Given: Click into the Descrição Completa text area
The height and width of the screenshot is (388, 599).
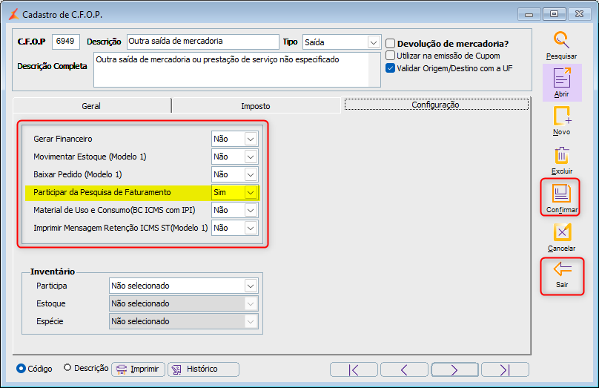Looking at the screenshot, I should coord(236,70).
